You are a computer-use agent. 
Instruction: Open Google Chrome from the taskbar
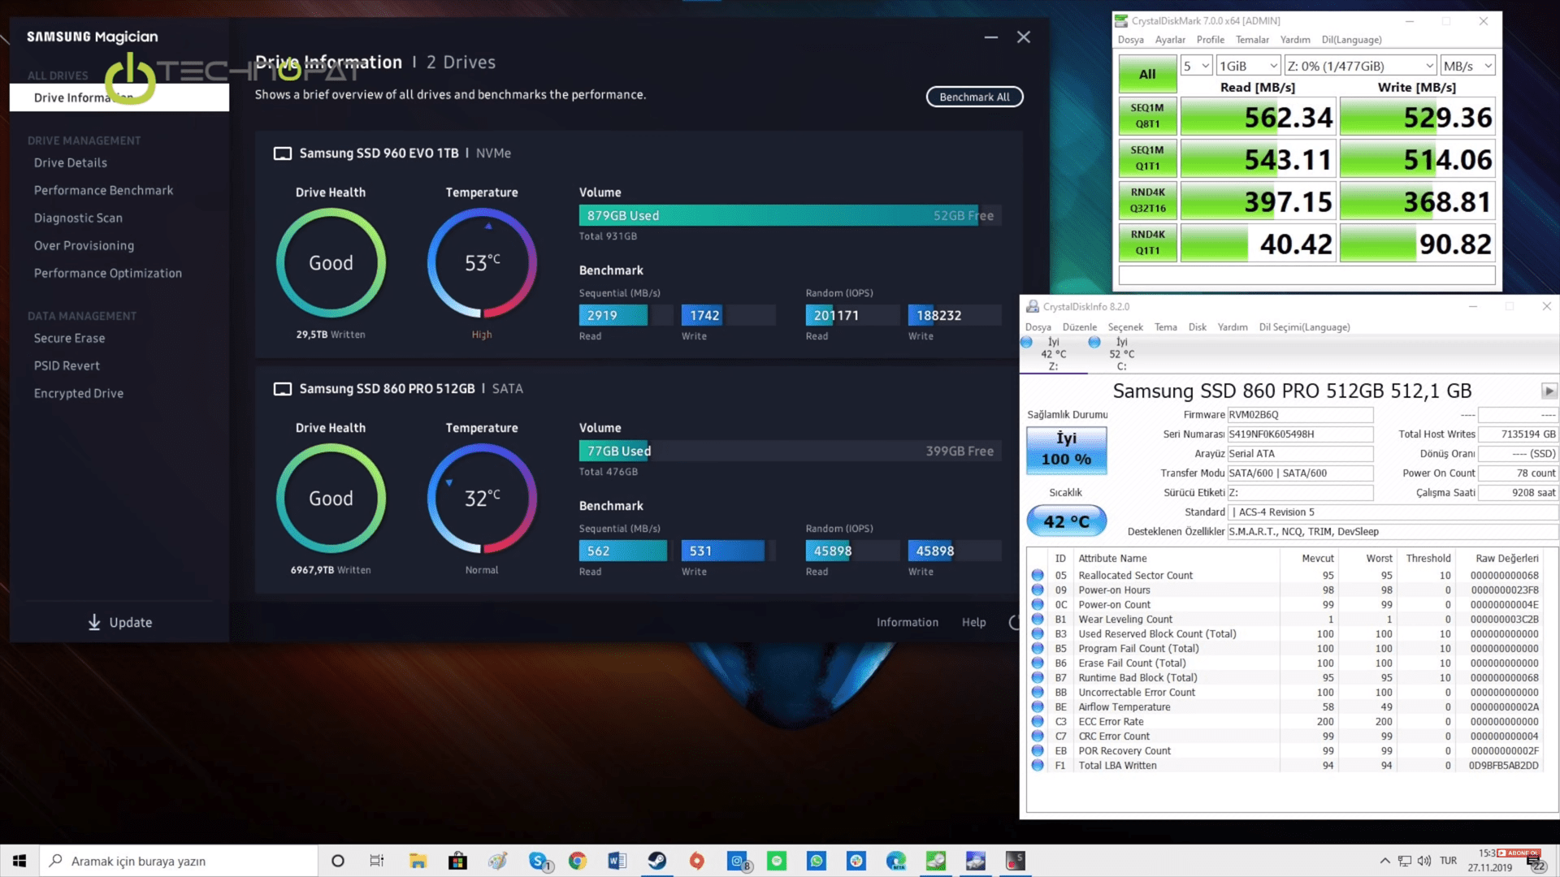578,861
